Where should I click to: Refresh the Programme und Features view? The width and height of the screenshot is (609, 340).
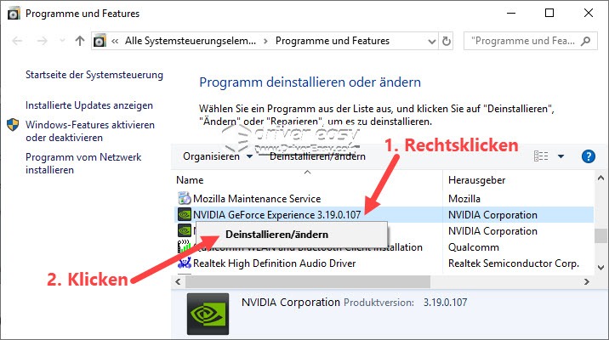447,41
